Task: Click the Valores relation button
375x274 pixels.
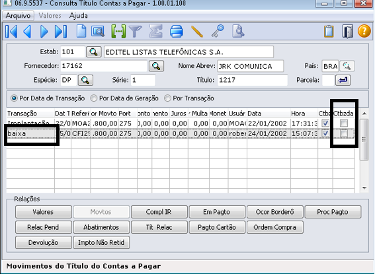Action: coord(43,212)
